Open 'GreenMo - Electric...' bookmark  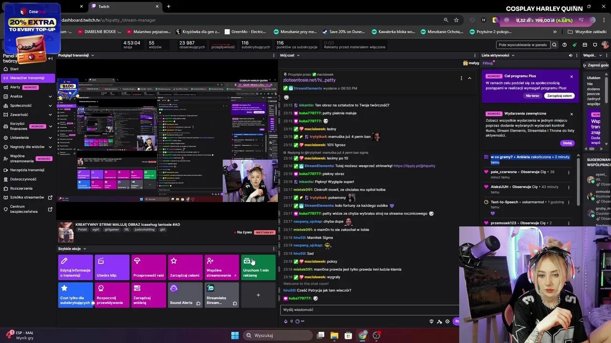click(244, 32)
